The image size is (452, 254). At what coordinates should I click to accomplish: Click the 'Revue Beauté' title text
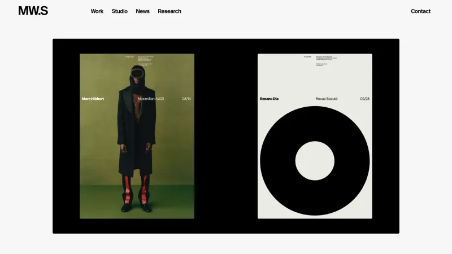[x=327, y=99]
